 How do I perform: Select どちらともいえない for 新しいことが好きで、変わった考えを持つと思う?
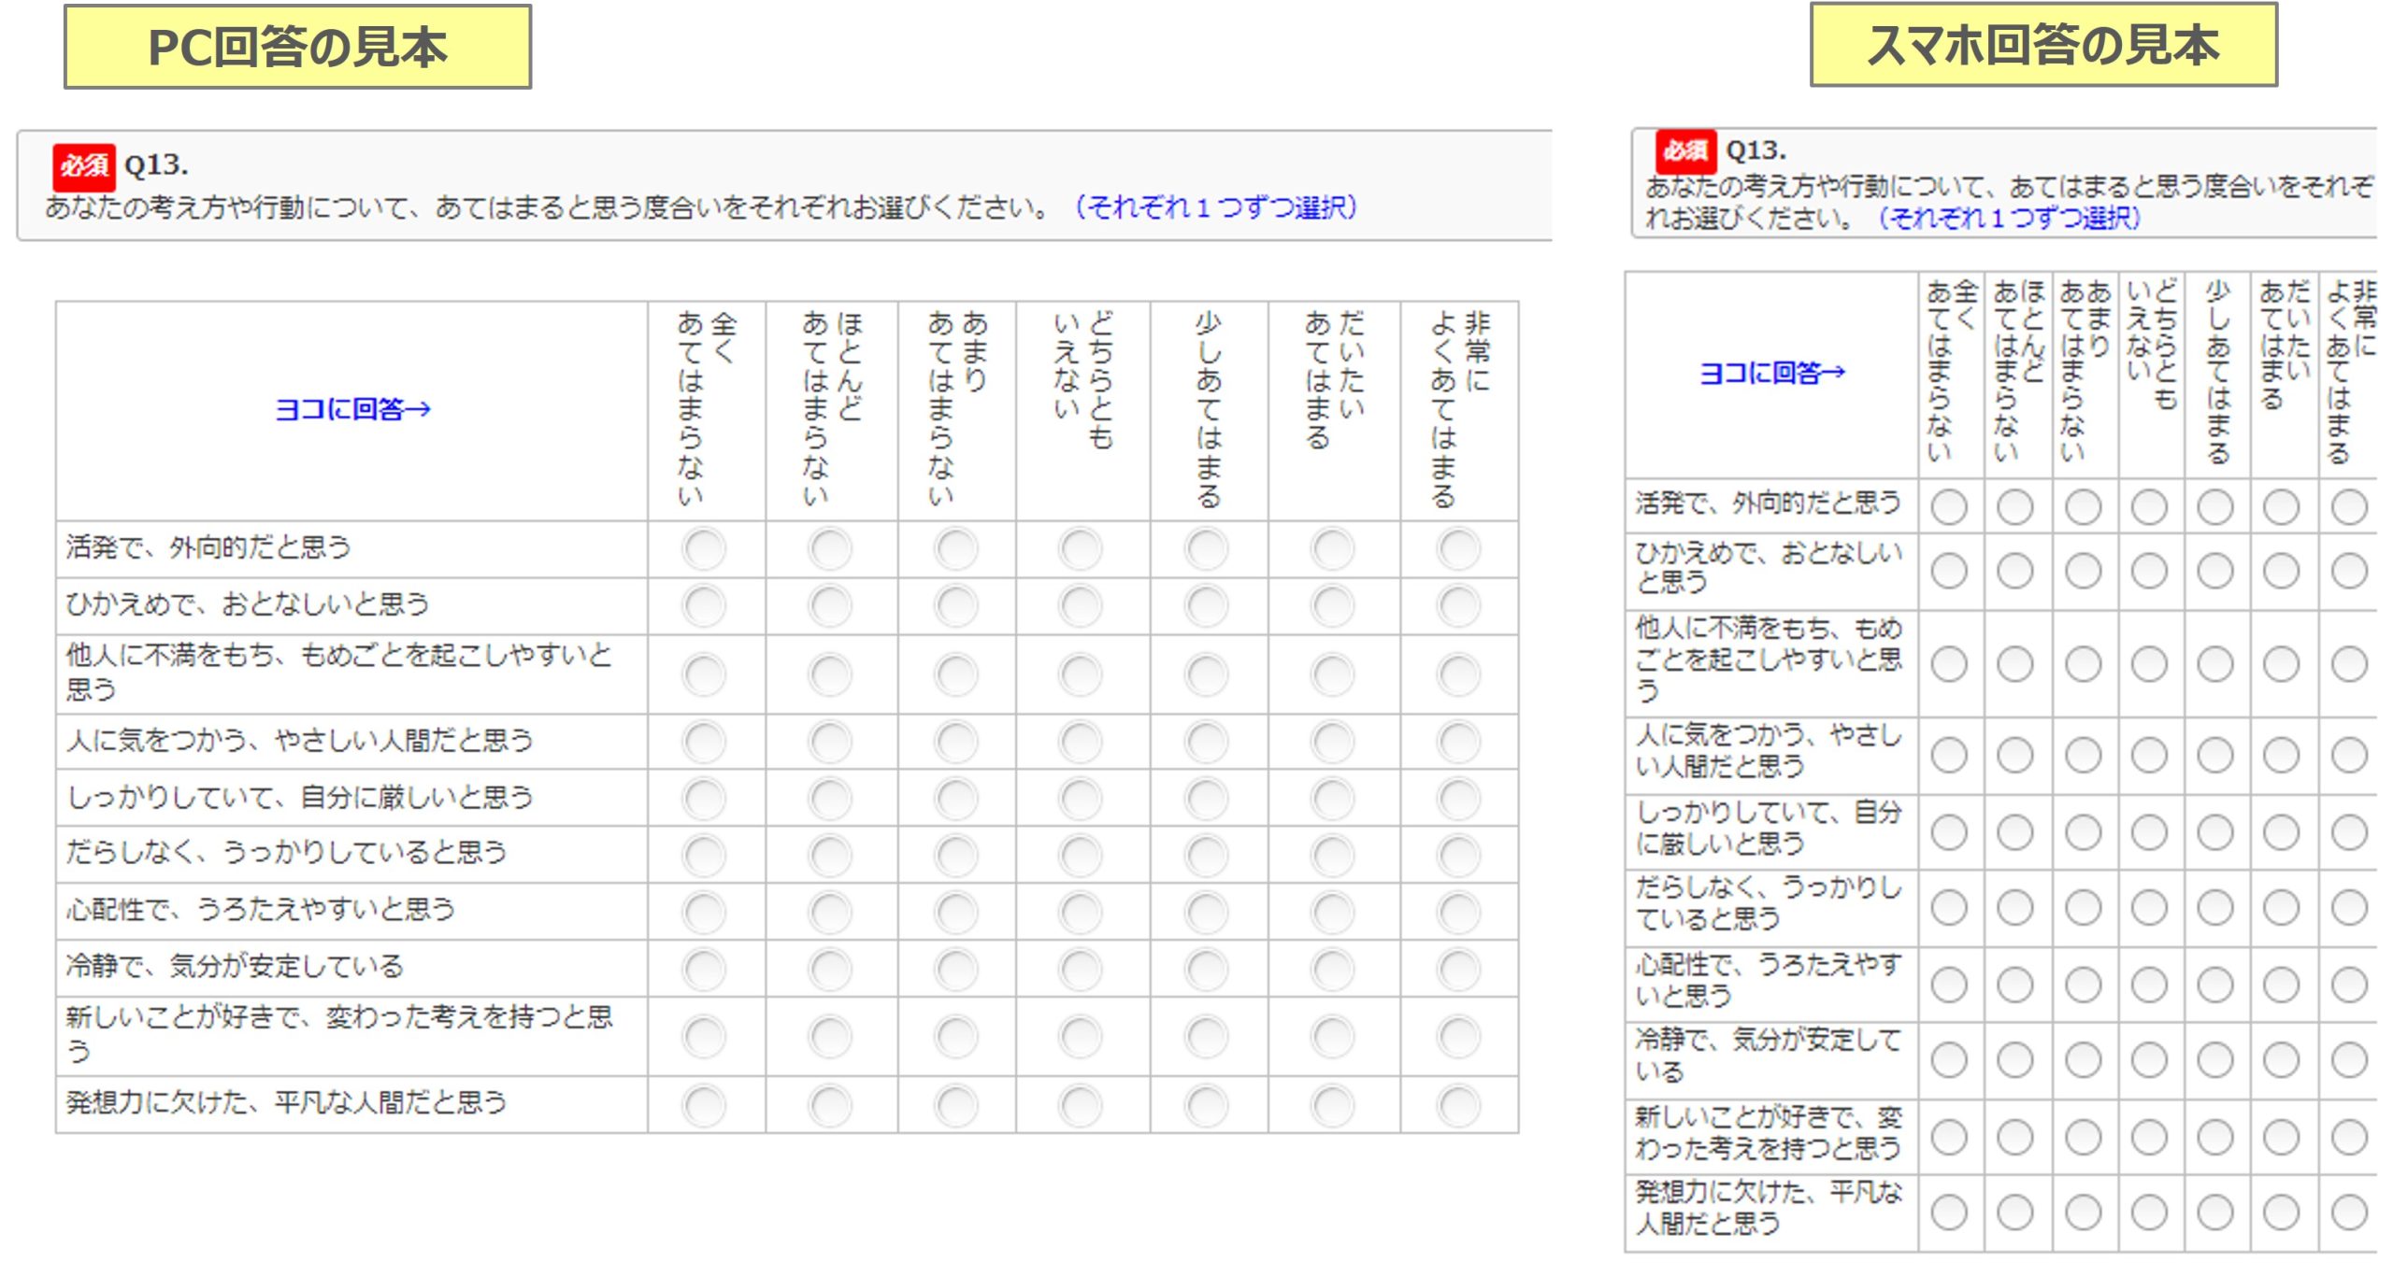1081,1037
